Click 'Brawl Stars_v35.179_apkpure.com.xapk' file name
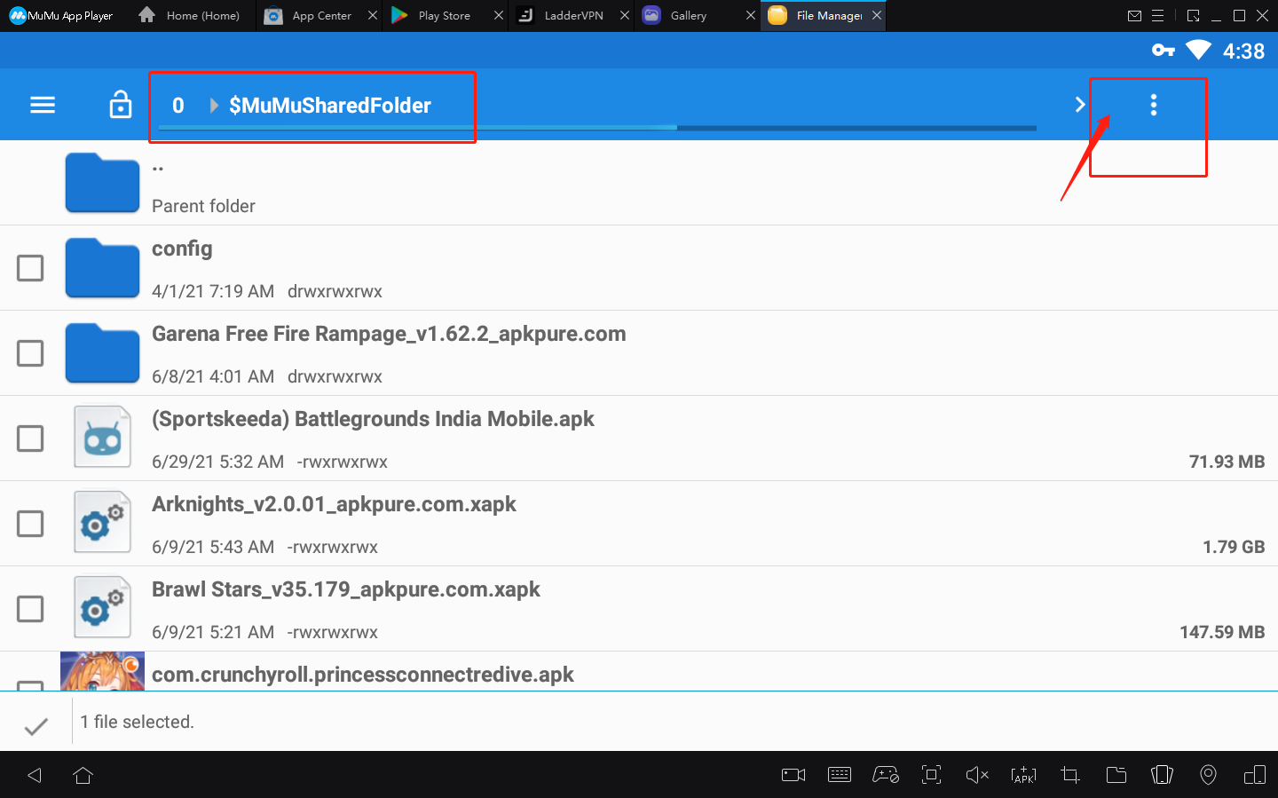Image resolution: width=1278 pixels, height=798 pixels. coord(346,589)
